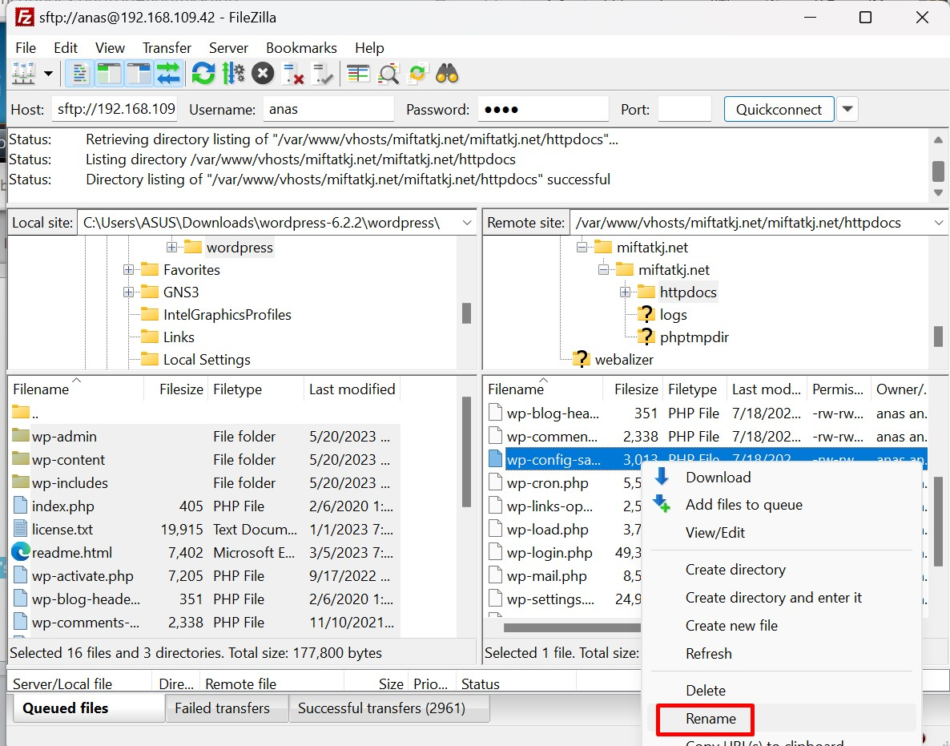Open the Site Manager icon
Viewport: 950px width, 746px height.
tap(23, 74)
